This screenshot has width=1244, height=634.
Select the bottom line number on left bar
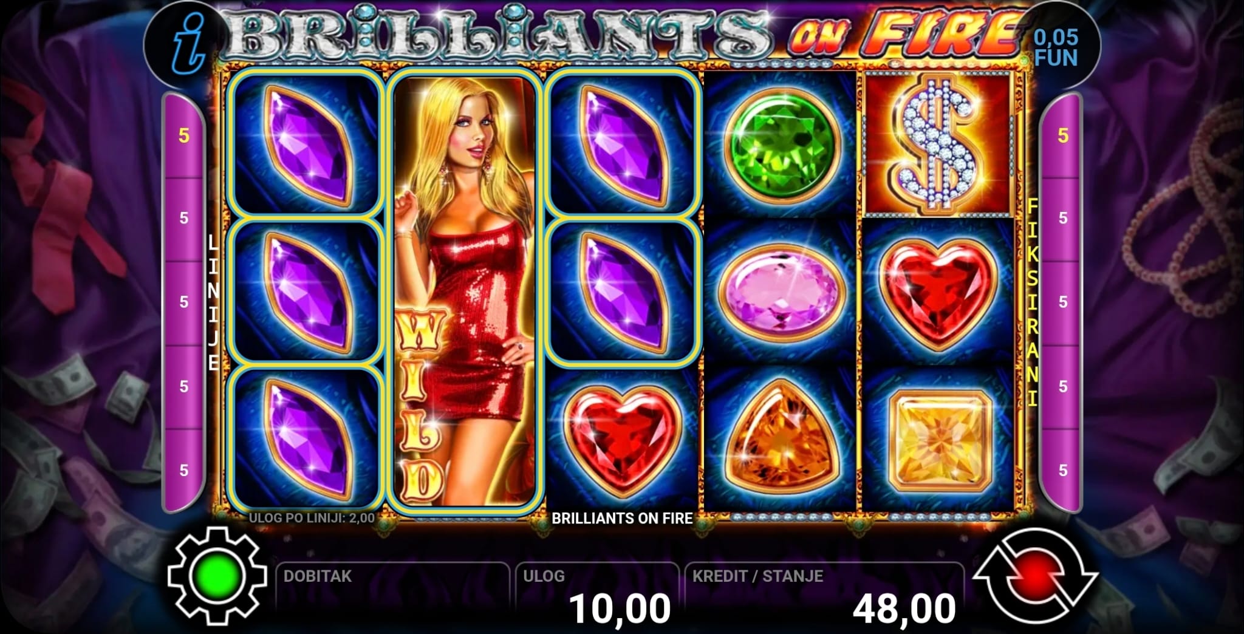[184, 470]
